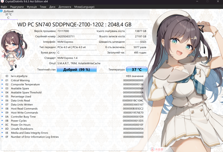Click the Ім'я атрибута column header
Screen dimensions: 223x152
[x=19, y=76]
